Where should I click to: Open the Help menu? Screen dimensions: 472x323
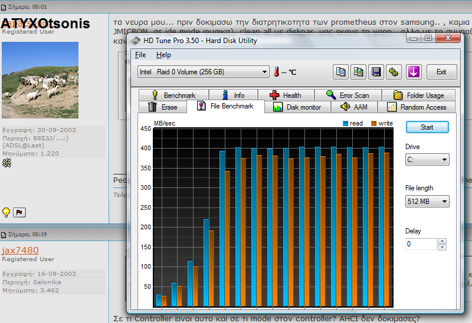pyautogui.click(x=163, y=55)
